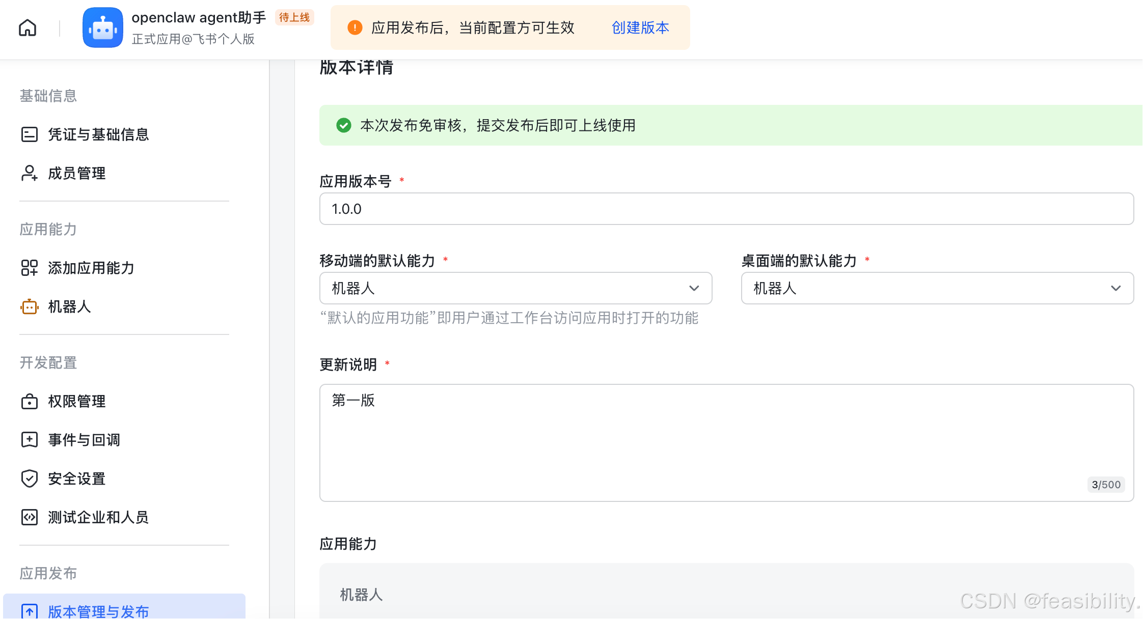
Task: Open 安全设置 page
Action: pos(76,479)
